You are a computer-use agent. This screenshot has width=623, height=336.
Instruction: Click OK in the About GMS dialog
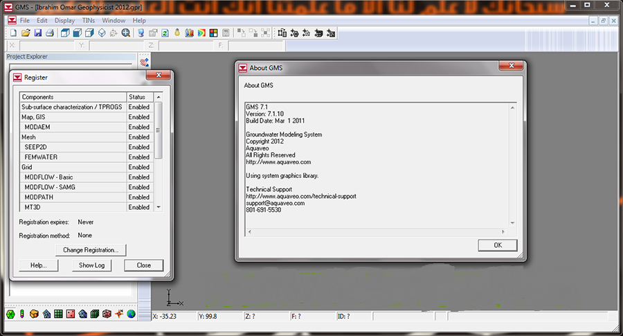pos(498,245)
